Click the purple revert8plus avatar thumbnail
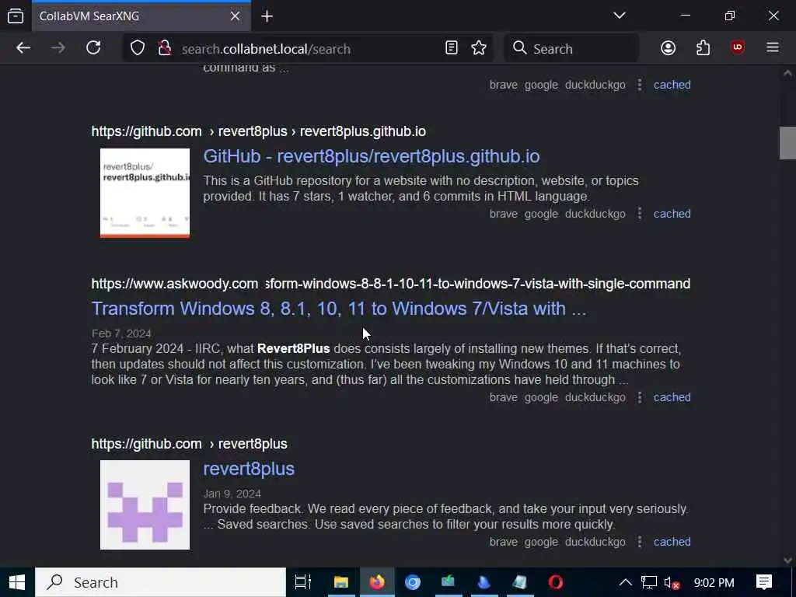Viewport: 796px width, 597px height. click(145, 504)
